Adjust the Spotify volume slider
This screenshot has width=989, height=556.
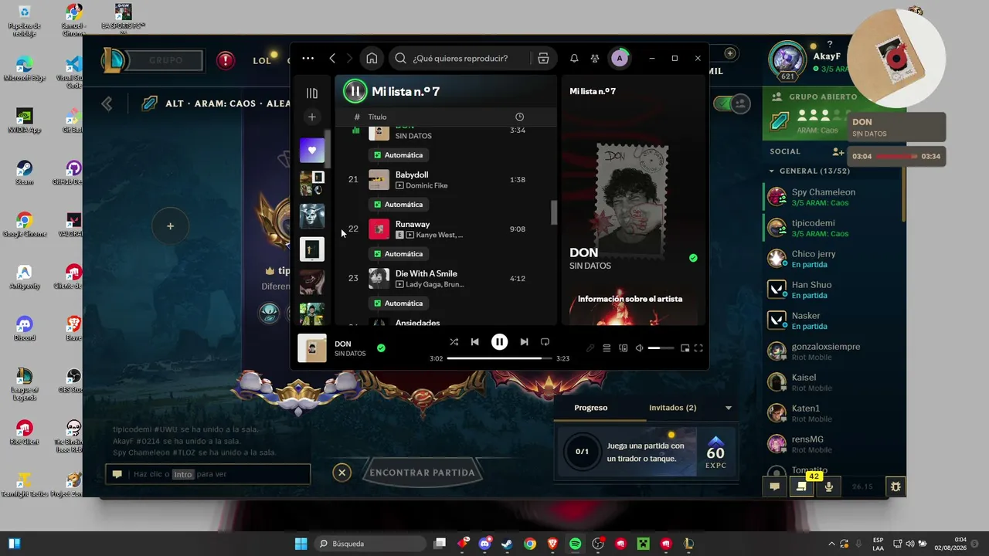[x=661, y=348]
